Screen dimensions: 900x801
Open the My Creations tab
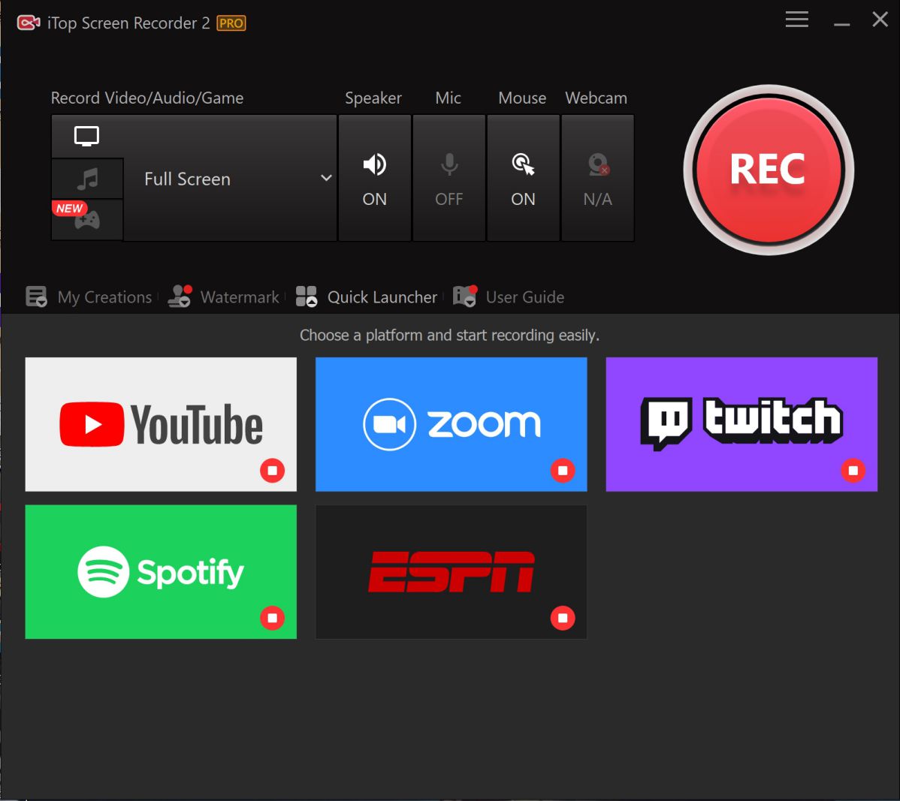89,297
